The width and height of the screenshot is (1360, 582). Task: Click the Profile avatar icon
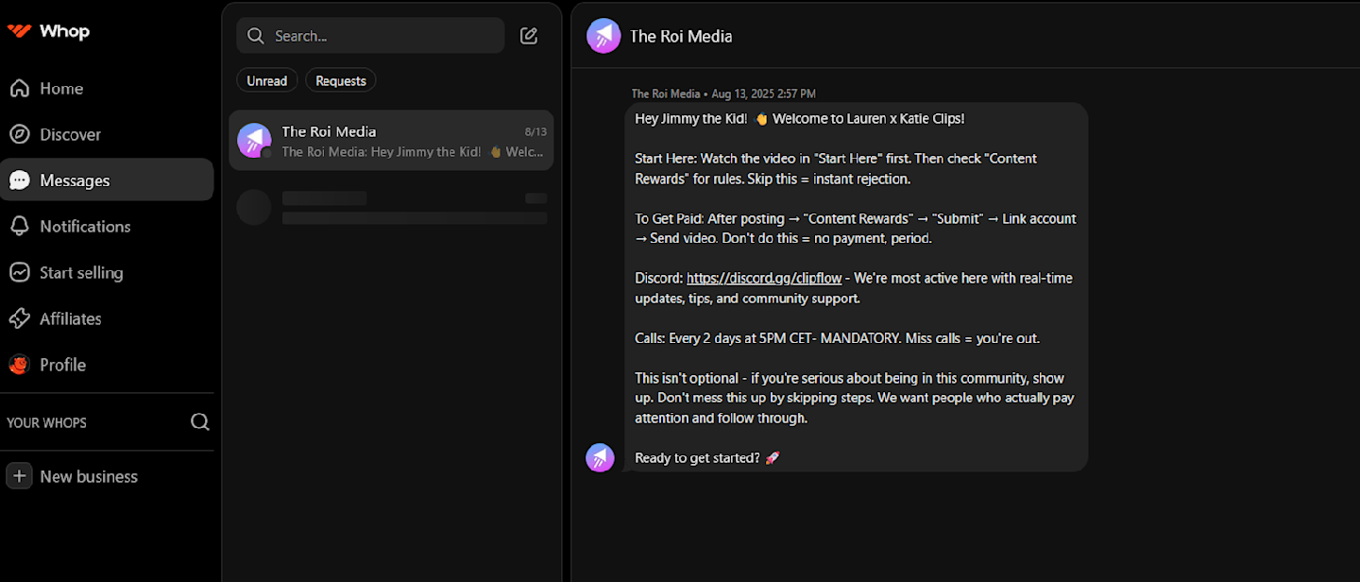coord(19,365)
